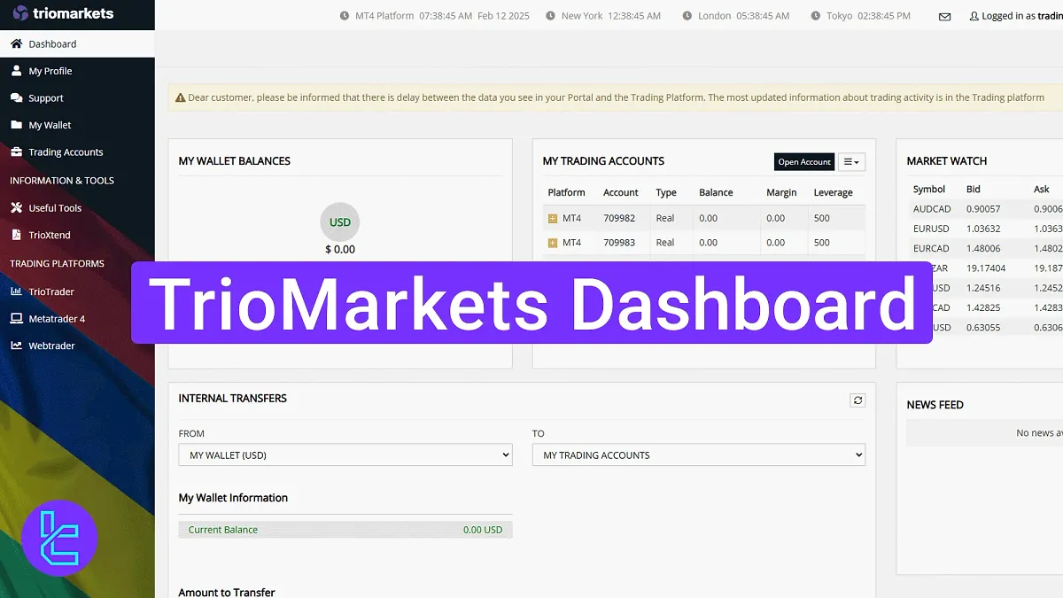Expand the hamburger dropdown beside Open Account

coord(851,161)
